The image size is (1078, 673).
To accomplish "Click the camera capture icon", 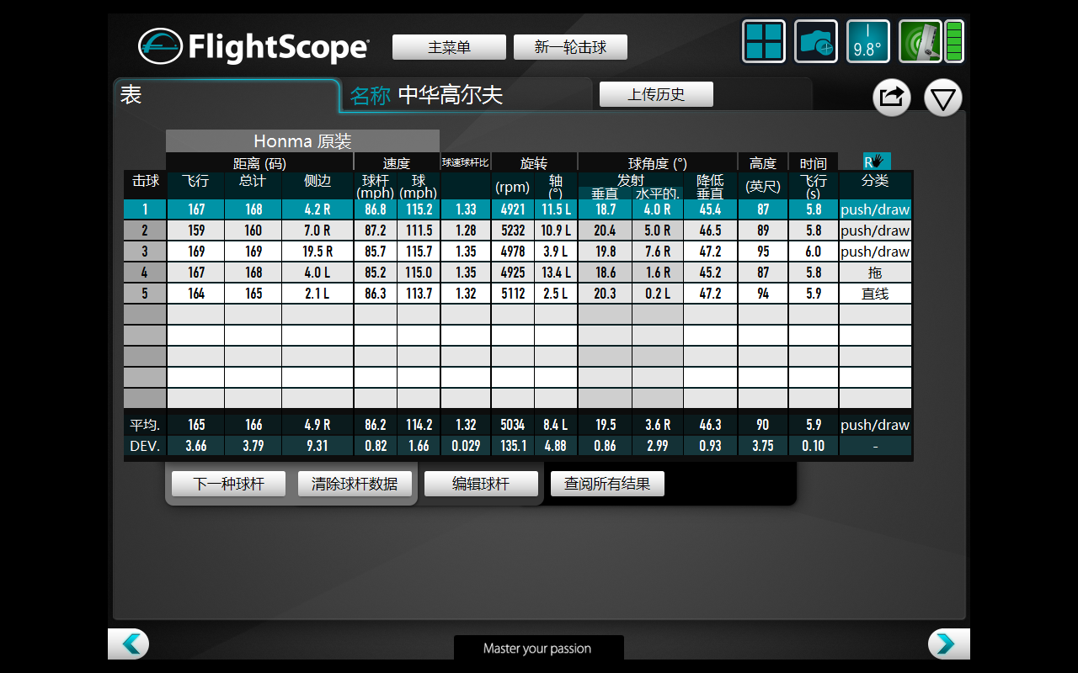I will coord(816,41).
